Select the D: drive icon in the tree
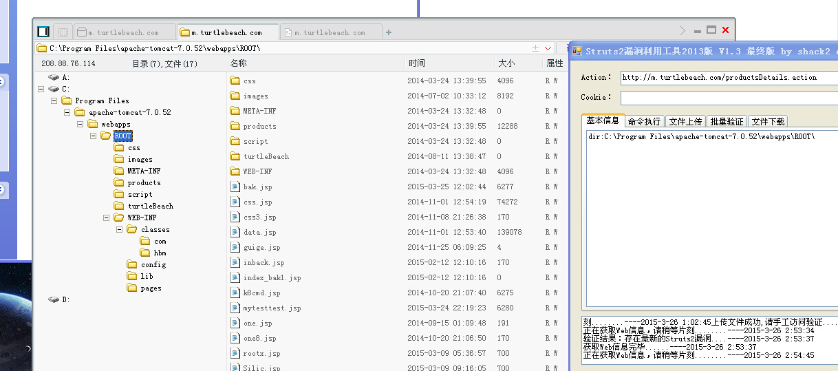 tap(54, 299)
